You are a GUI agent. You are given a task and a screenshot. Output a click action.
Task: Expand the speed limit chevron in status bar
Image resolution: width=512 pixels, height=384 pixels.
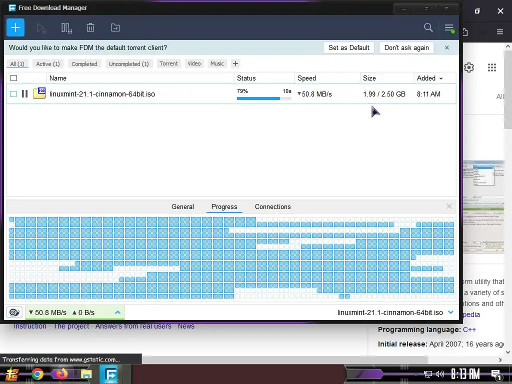118,312
